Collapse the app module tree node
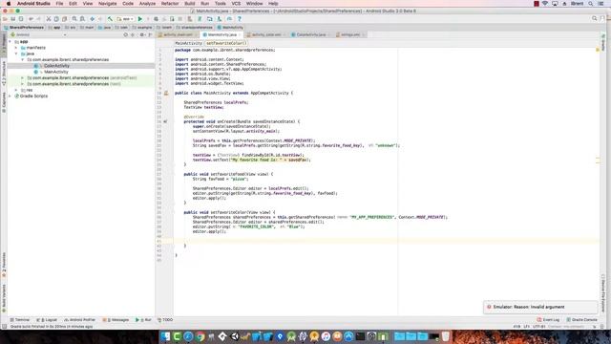The image size is (611, 344). click(11, 42)
